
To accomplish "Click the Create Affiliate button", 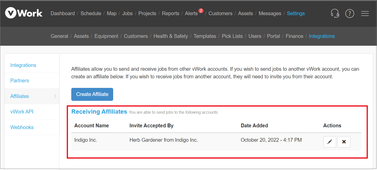I will click(x=92, y=94).
